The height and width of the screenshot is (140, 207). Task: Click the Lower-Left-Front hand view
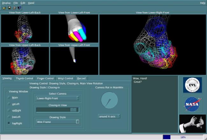click(74, 29)
